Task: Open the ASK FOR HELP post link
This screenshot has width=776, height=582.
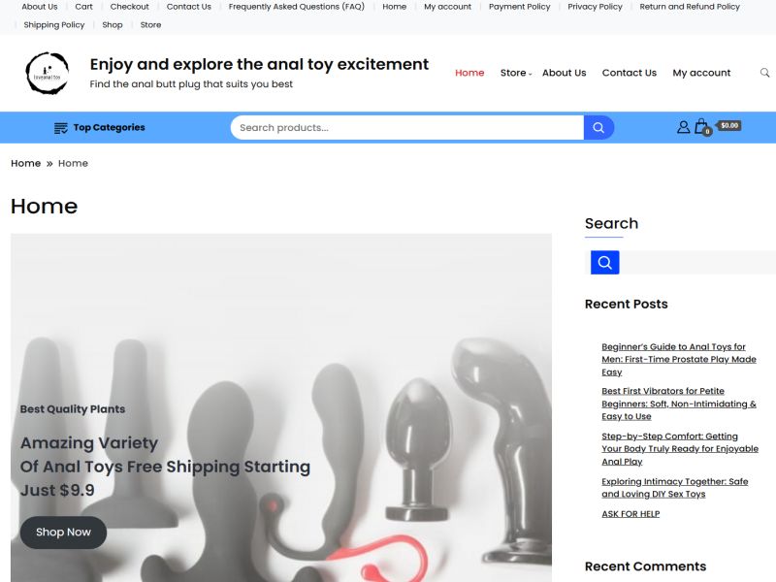Action: click(630, 514)
